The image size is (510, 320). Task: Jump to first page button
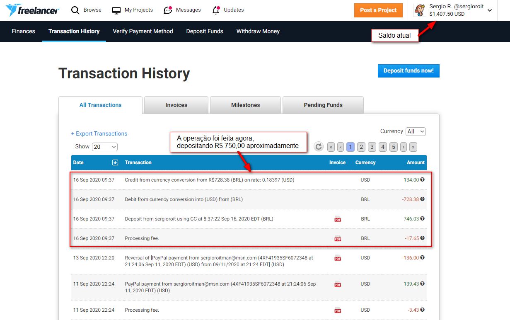[x=331, y=147]
